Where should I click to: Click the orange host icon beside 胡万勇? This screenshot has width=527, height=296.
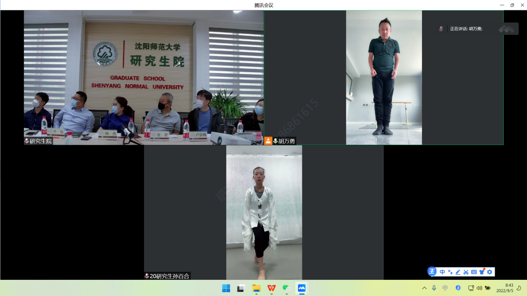[268, 141]
